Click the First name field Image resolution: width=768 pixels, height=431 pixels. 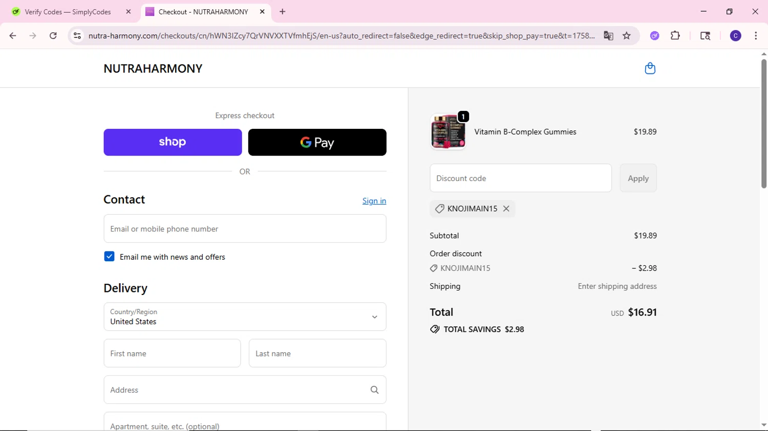point(172,353)
